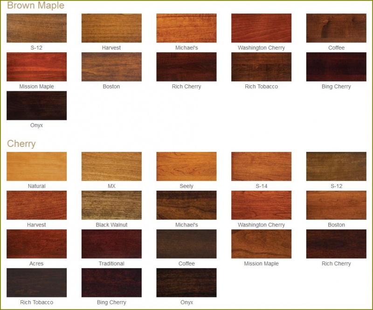Click the Cherry Boston swatch

(336, 205)
